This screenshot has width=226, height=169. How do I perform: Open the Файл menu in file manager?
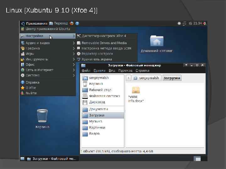[86, 70]
